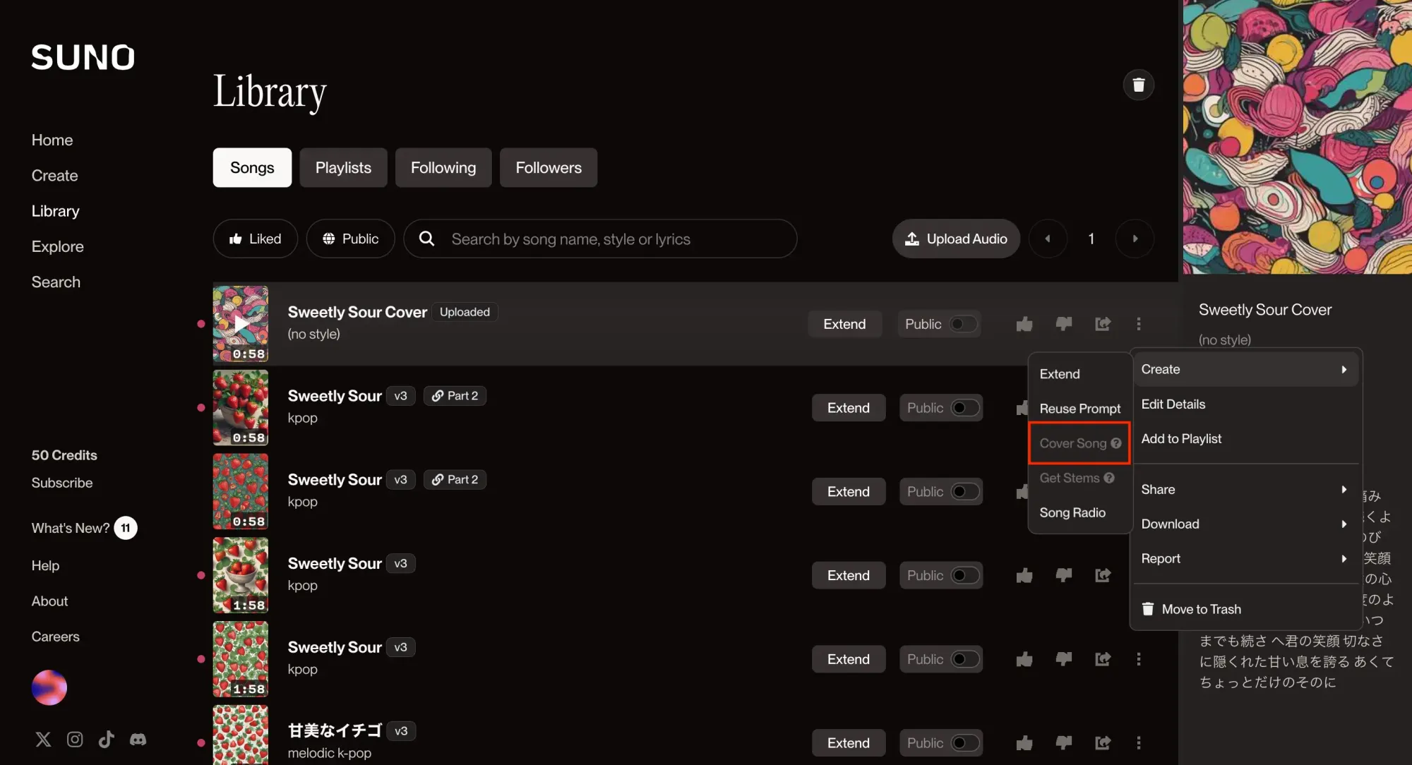Switch to the Followers tab
The width and height of the screenshot is (1412, 765).
[549, 167]
